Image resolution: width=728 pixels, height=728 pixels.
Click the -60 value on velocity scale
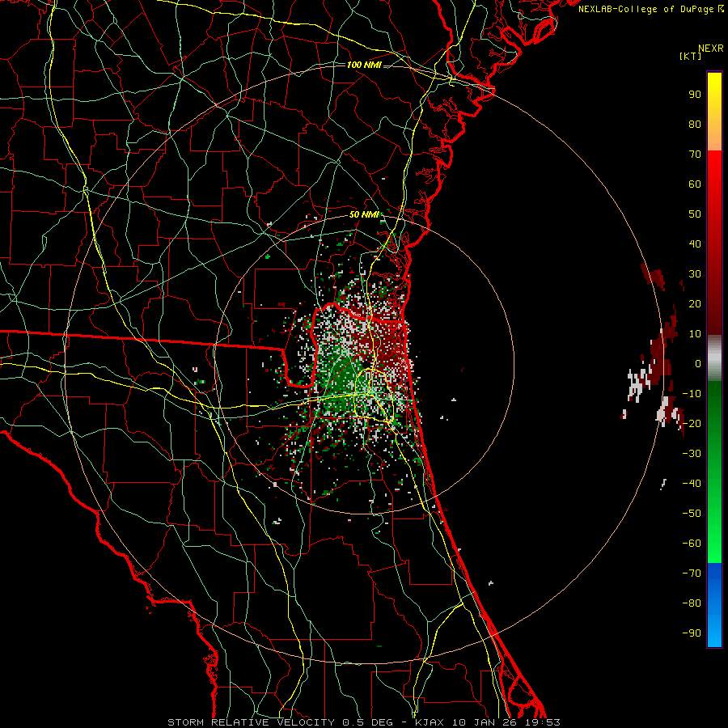692,544
